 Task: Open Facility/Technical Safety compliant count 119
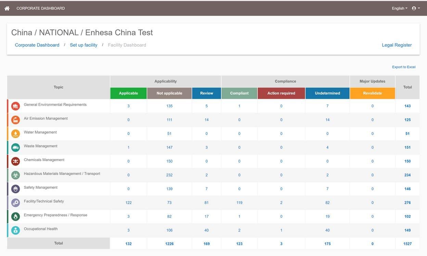click(239, 203)
